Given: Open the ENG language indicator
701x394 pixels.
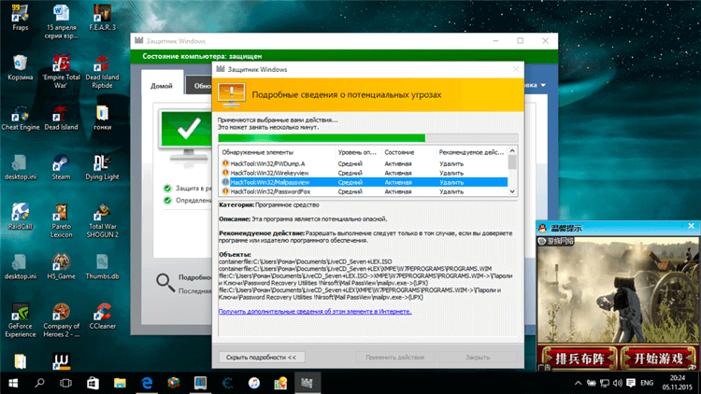Looking at the screenshot, I should click(x=647, y=383).
